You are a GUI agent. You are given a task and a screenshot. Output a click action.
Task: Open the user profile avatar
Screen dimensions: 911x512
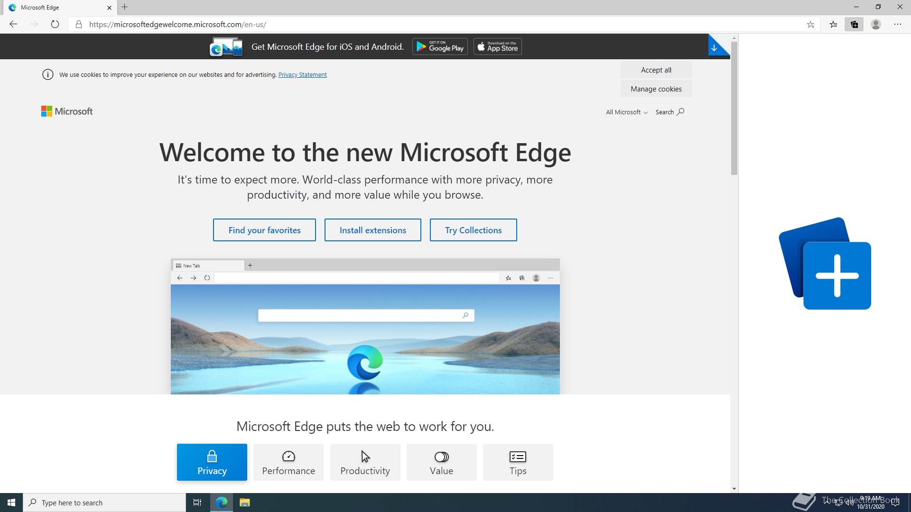(x=876, y=24)
